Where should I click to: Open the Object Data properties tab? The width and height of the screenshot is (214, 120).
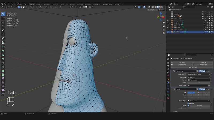tap(168, 95)
